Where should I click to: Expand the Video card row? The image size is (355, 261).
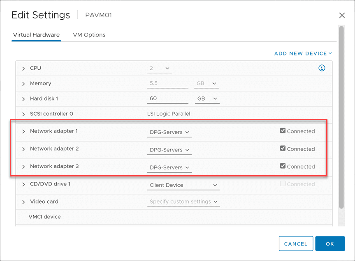[23, 202]
